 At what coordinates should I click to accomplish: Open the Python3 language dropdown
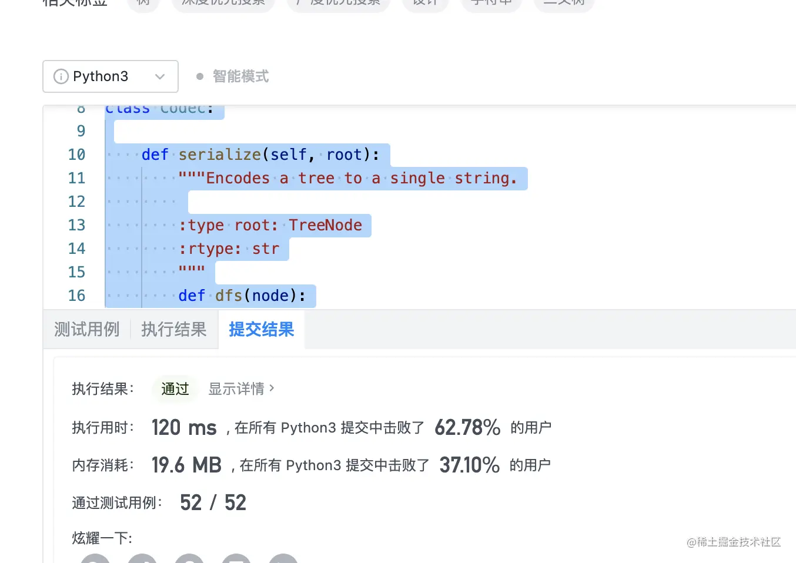click(x=111, y=76)
